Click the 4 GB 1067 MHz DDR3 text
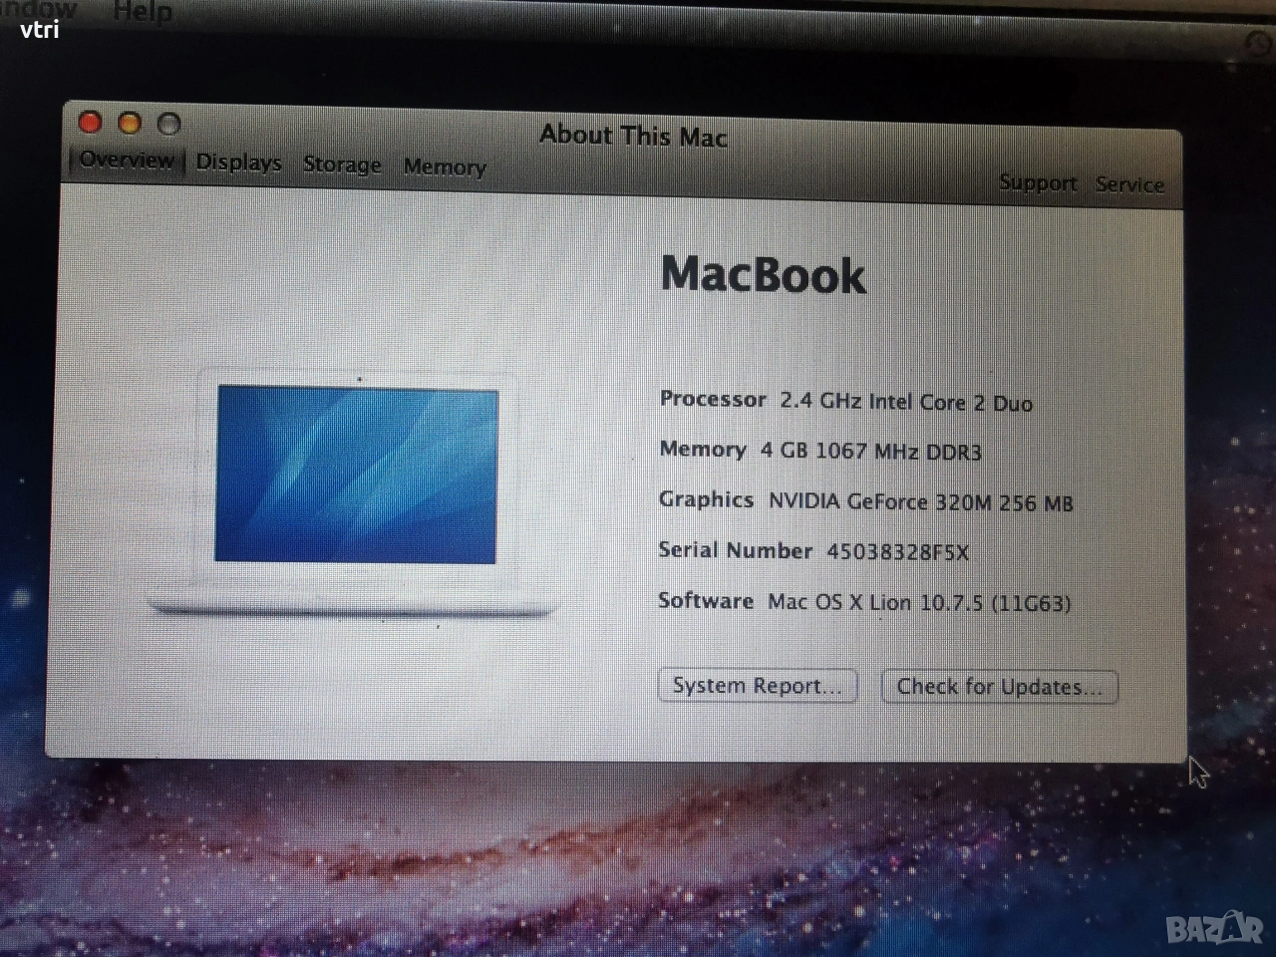1276x957 pixels. click(x=870, y=452)
